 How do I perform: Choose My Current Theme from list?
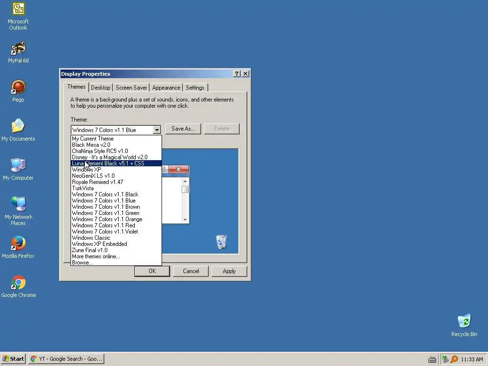116,139
